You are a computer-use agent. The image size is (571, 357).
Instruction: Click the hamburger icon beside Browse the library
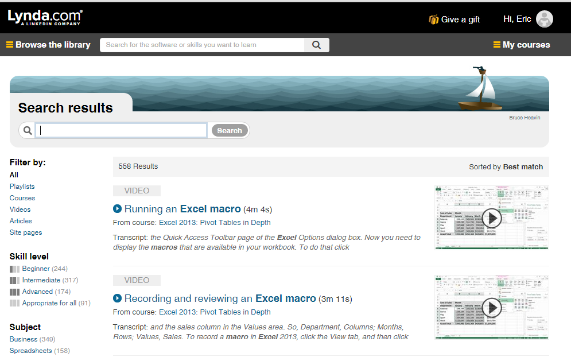10,44
